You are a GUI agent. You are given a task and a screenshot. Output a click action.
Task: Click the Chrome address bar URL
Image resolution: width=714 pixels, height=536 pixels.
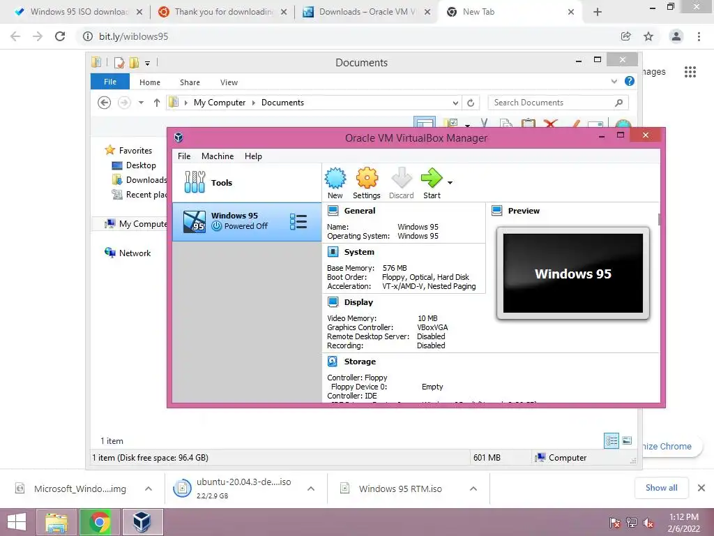click(x=133, y=36)
